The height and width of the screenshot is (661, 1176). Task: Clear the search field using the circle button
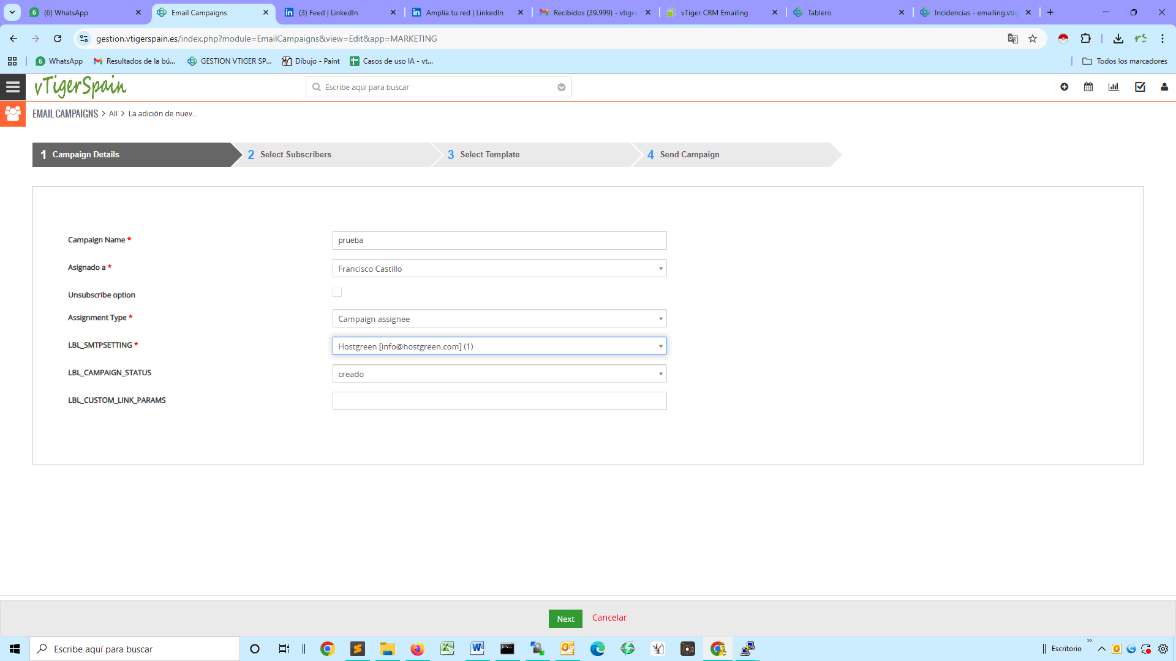pyautogui.click(x=561, y=87)
